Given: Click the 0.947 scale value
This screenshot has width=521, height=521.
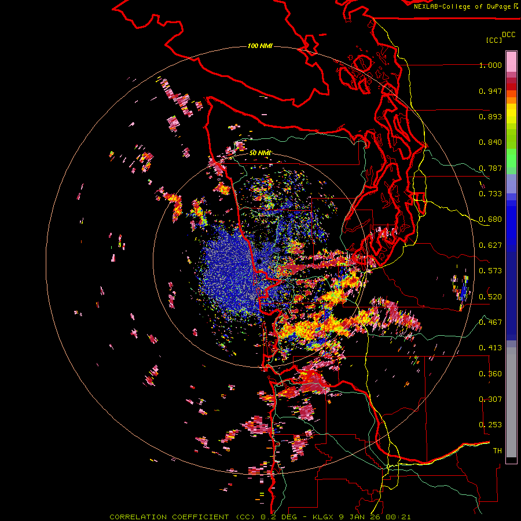Looking at the screenshot, I should (x=490, y=91).
